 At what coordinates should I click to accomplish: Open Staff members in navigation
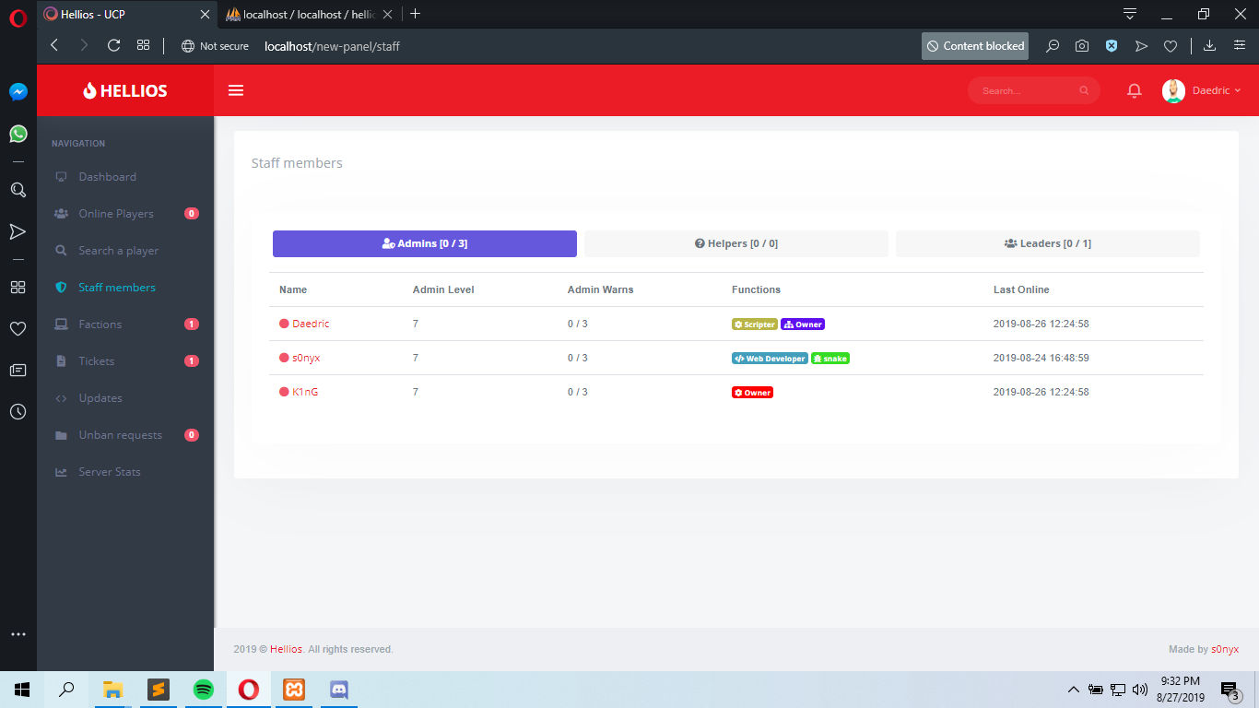click(125, 288)
